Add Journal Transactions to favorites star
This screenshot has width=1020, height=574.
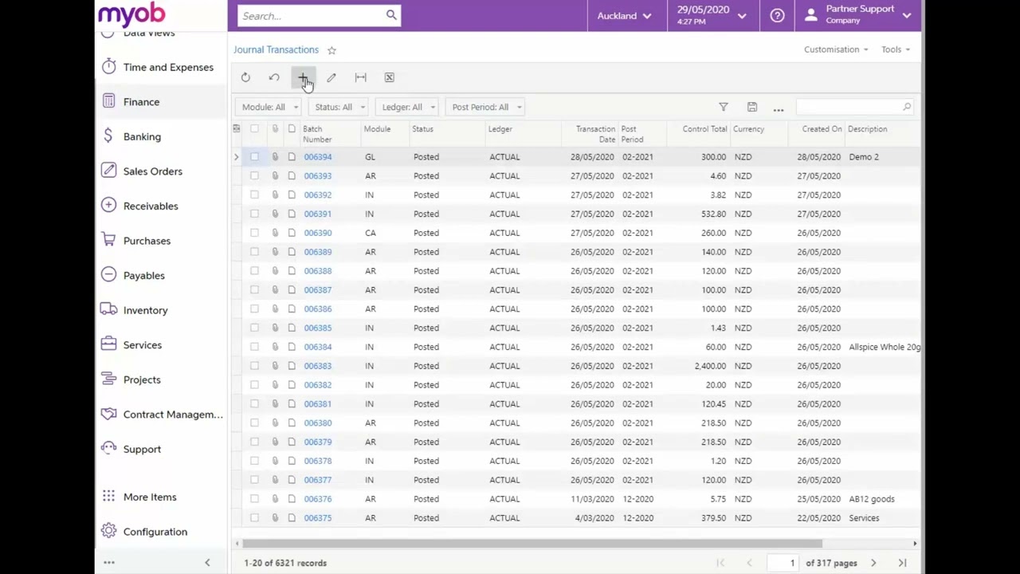[331, 50]
